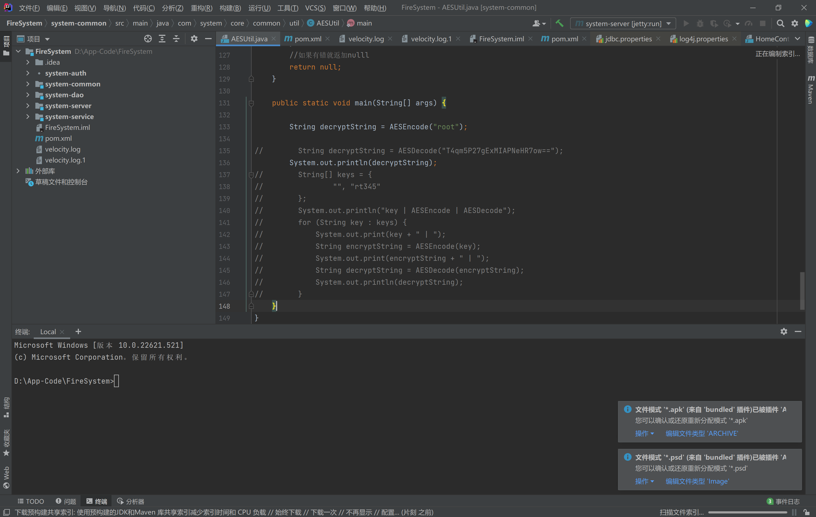This screenshot has width=816, height=517.
Task: Hide the project tool window
Action: point(208,39)
